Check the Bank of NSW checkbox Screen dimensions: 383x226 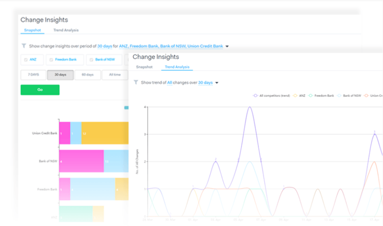tap(91, 60)
